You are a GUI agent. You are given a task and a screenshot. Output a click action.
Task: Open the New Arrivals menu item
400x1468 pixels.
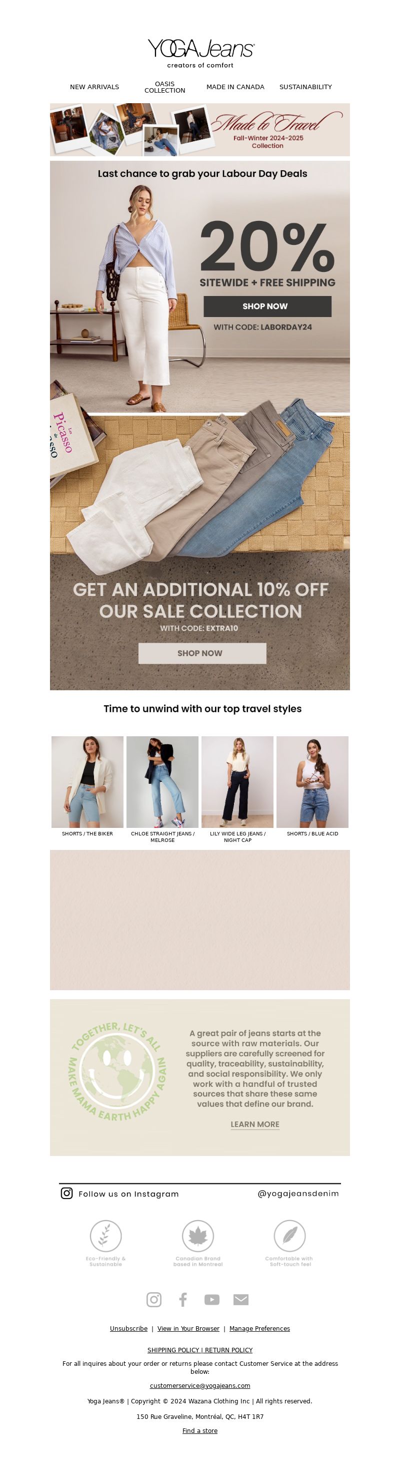pyautogui.click(x=94, y=87)
